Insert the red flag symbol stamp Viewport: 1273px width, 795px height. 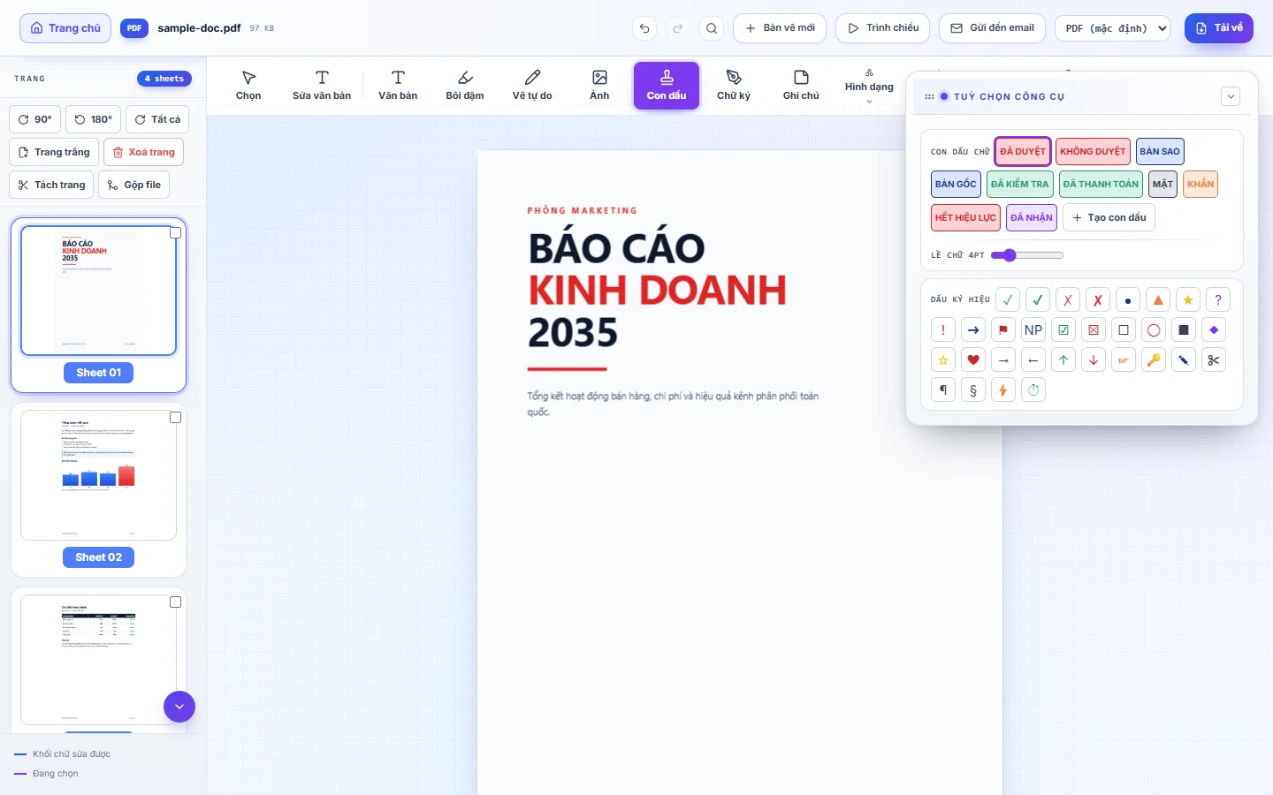pyautogui.click(x=1003, y=330)
